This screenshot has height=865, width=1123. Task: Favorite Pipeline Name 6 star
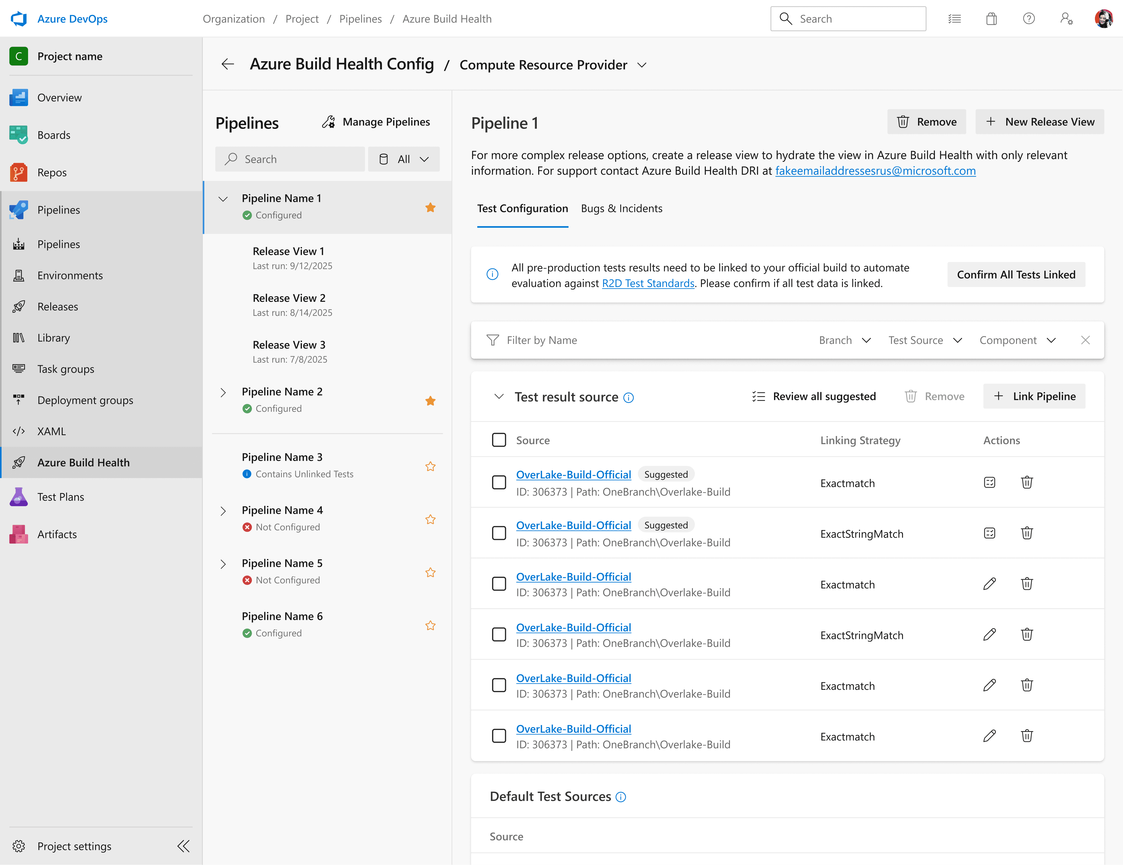tap(430, 625)
